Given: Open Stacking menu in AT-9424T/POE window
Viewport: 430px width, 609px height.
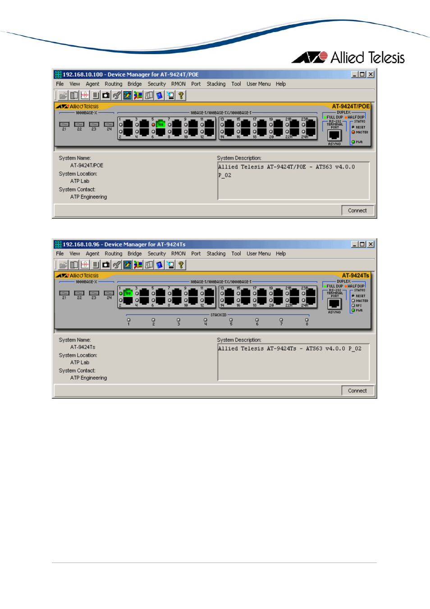Looking at the screenshot, I should (216, 84).
